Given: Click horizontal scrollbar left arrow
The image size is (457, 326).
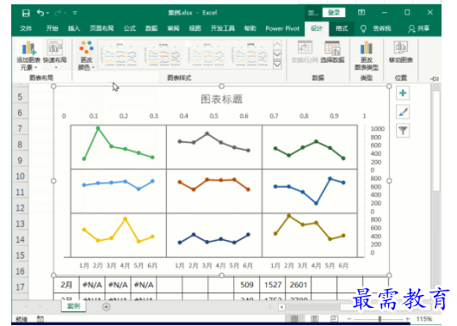Looking at the screenshot, I should 281,307.
